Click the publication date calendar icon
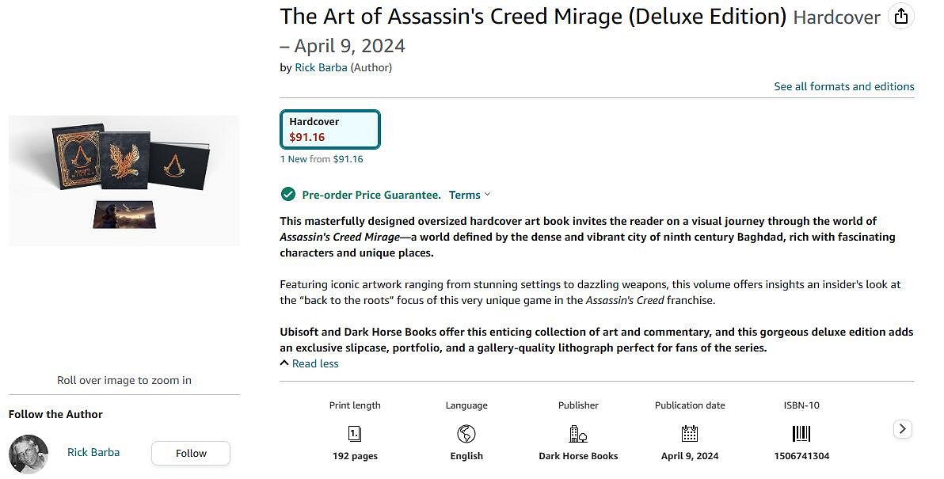The height and width of the screenshot is (479, 944). tap(690, 433)
